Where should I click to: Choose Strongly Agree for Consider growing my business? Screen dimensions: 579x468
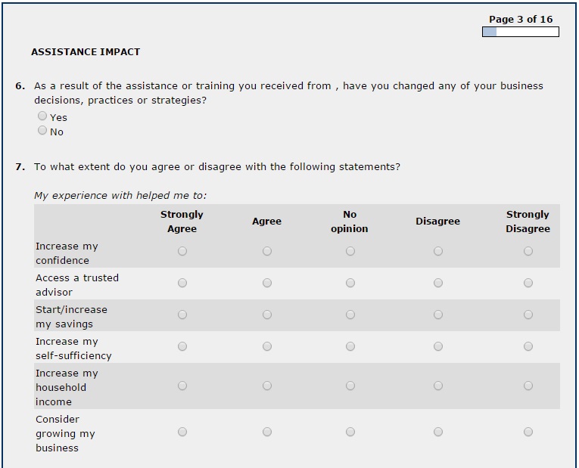point(182,432)
